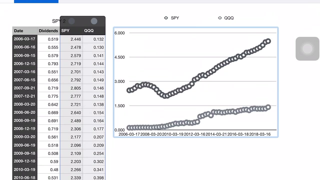Click SPY cell with value 2.339
The image size is (320, 180).
71,177
